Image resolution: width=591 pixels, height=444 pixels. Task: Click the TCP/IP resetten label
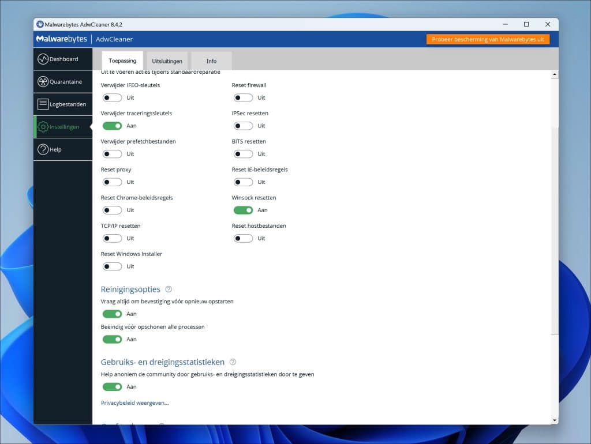click(x=120, y=226)
